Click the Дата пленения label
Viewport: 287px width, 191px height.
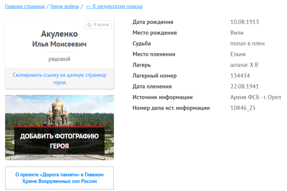[152, 86]
